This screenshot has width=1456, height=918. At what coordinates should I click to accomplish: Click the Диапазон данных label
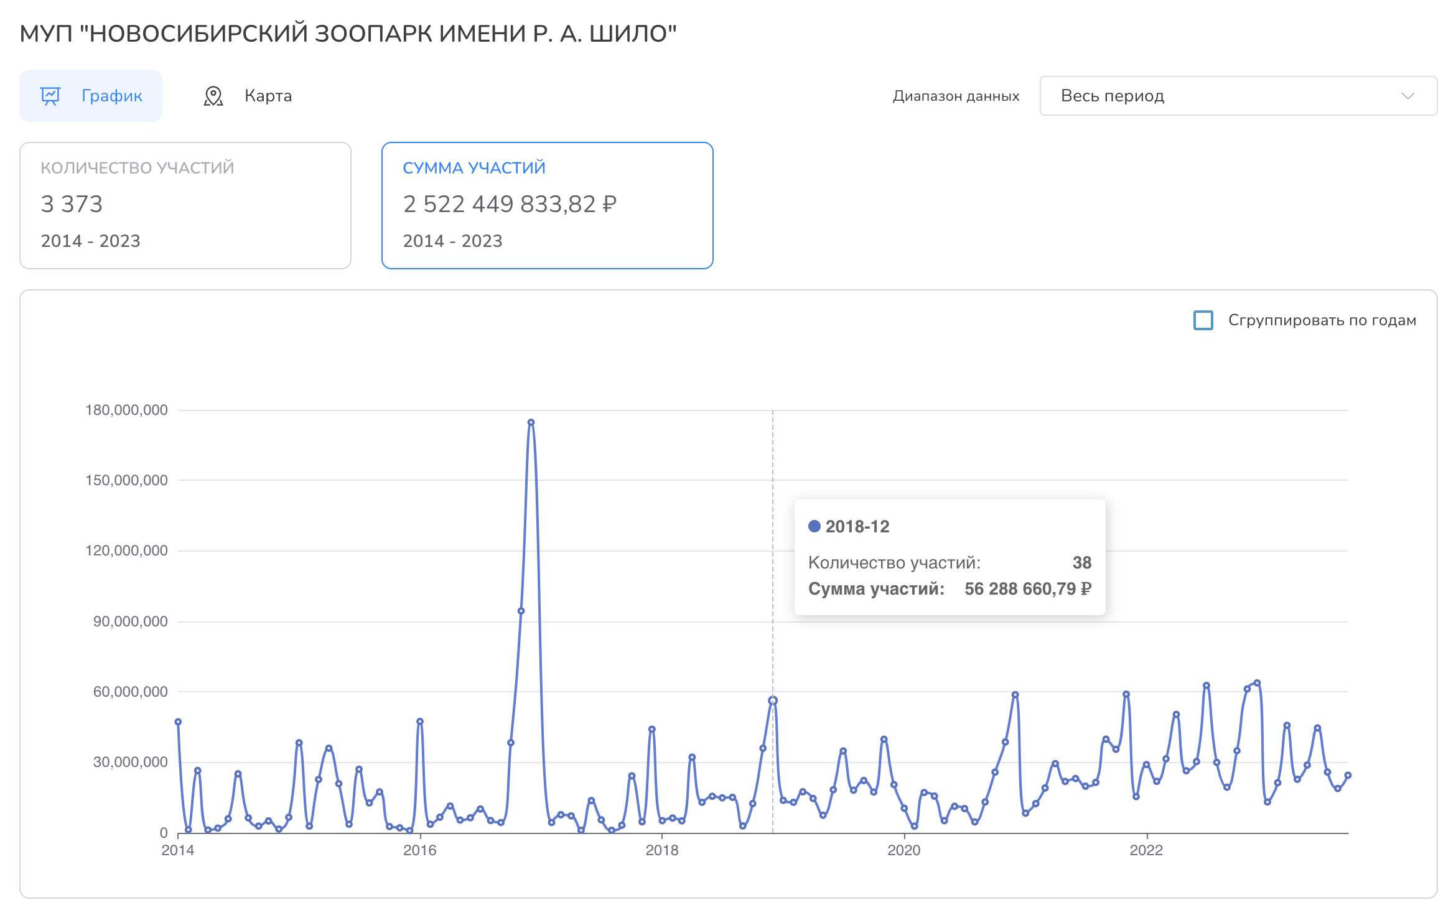coord(956,96)
